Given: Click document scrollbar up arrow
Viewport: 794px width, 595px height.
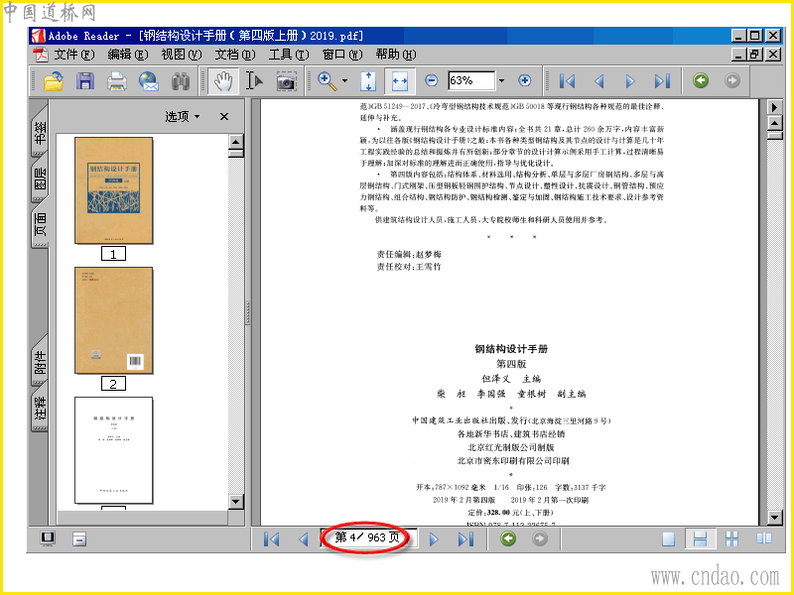Looking at the screenshot, I should pos(775,123).
